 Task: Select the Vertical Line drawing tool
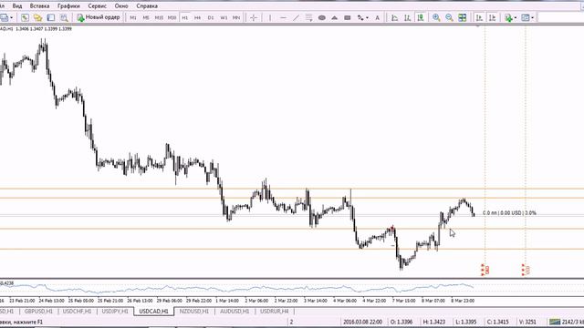pos(270,17)
